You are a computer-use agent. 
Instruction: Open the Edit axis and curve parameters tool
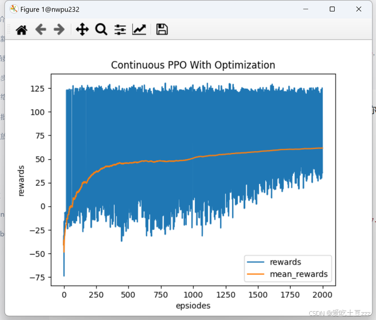click(x=139, y=30)
